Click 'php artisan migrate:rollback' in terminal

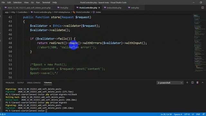pyautogui.click(x=61, y=94)
